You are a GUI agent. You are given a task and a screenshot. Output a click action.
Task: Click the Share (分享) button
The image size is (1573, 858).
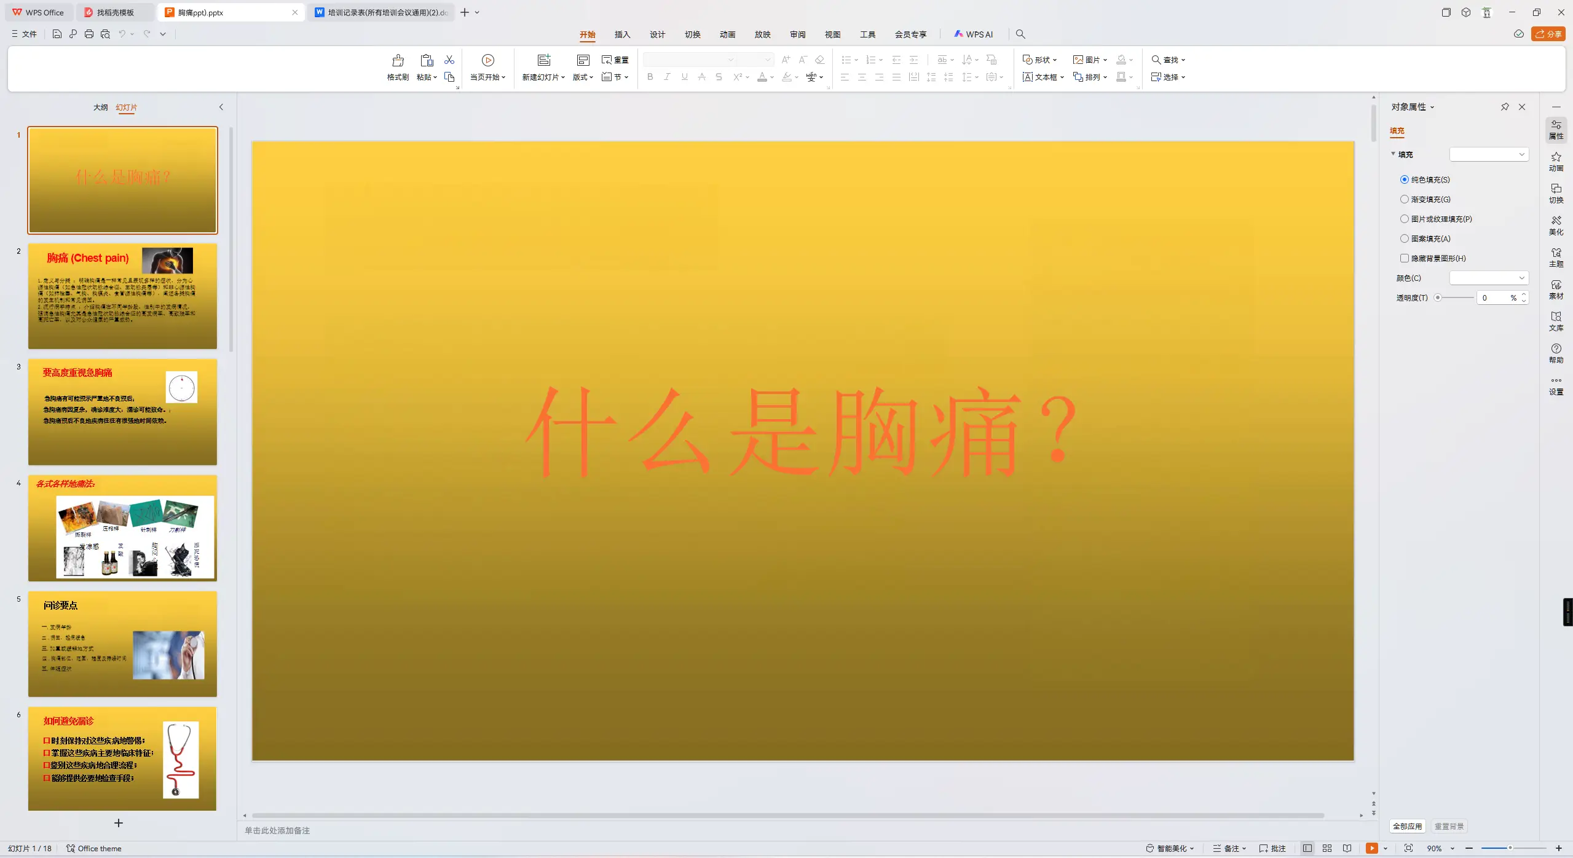click(1548, 34)
